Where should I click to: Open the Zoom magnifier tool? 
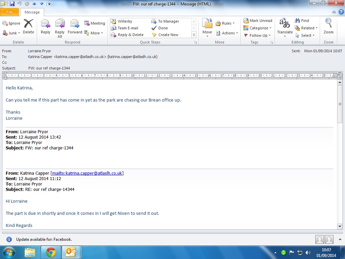(x=328, y=26)
